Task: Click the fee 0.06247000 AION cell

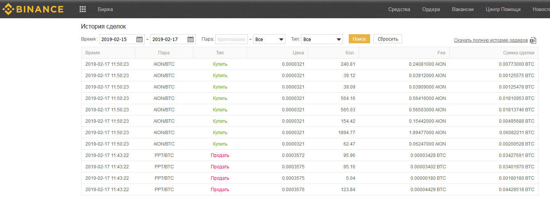Action: point(427,144)
